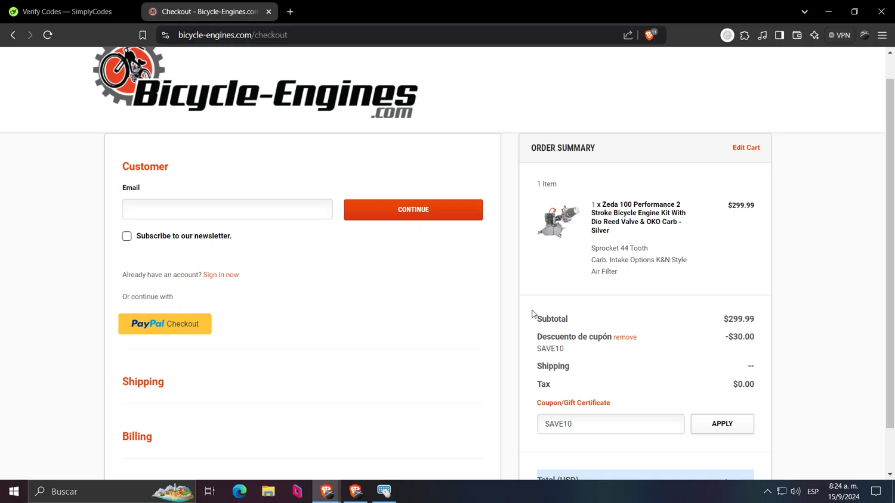Open the tab search dropdown arrow

[x=804, y=11]
